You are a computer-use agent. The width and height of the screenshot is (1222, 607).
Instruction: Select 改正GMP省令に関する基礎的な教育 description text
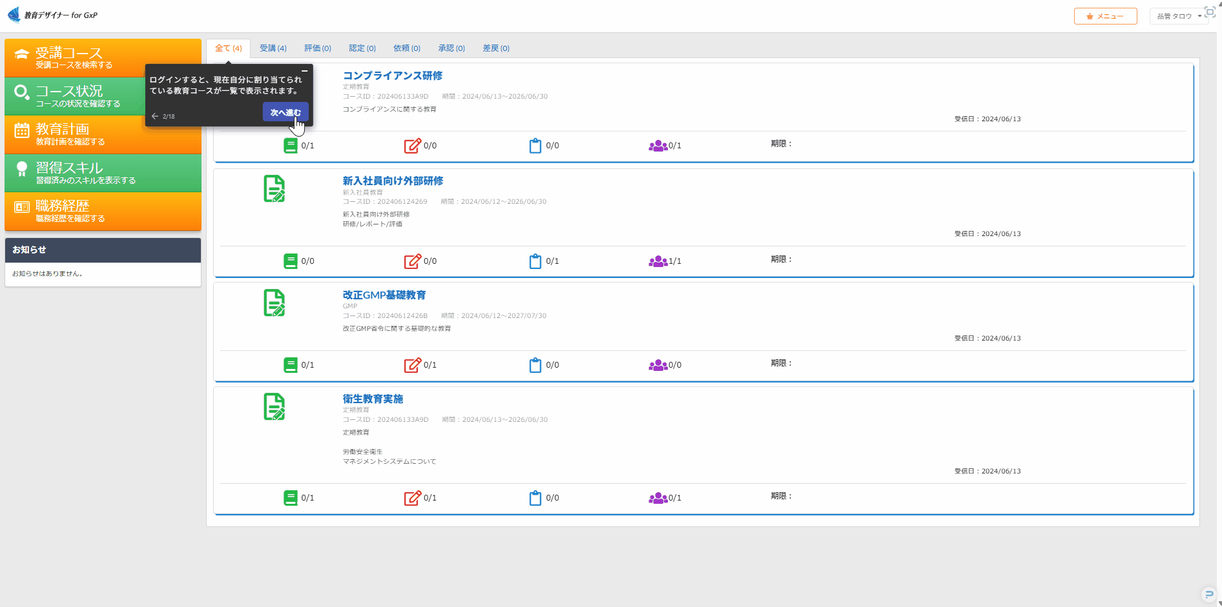(x=397, y=329)
